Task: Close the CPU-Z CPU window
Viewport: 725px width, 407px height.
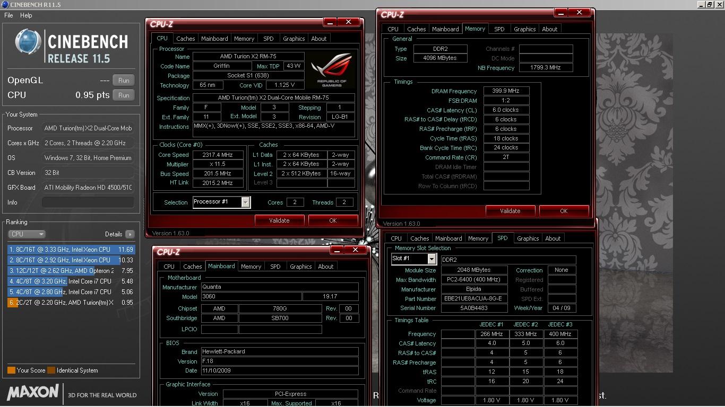Action: (349, 22)
